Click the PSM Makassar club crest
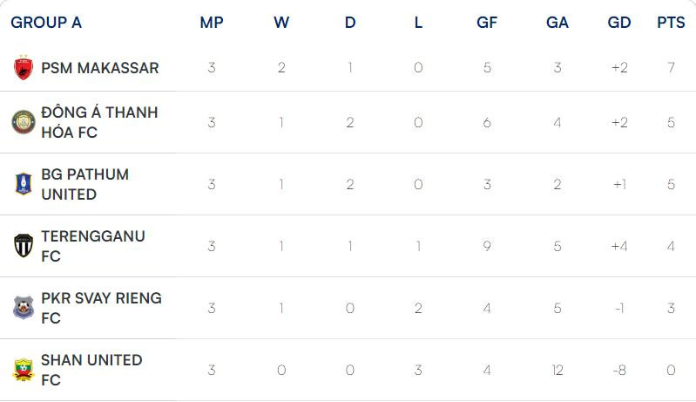 [x=23, y=67]
